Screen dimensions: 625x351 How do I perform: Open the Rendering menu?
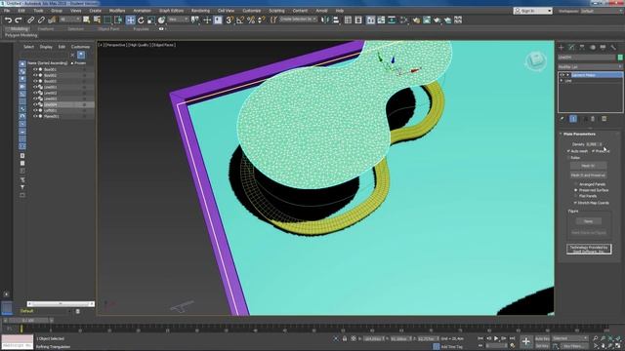(x=200, y=11)
